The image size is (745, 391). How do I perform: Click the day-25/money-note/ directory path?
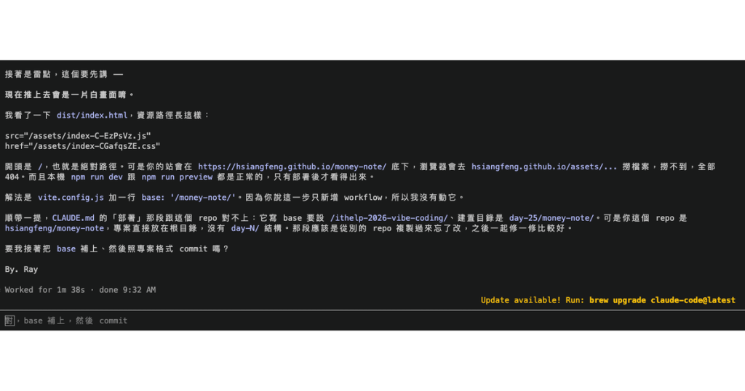point(551,218)
